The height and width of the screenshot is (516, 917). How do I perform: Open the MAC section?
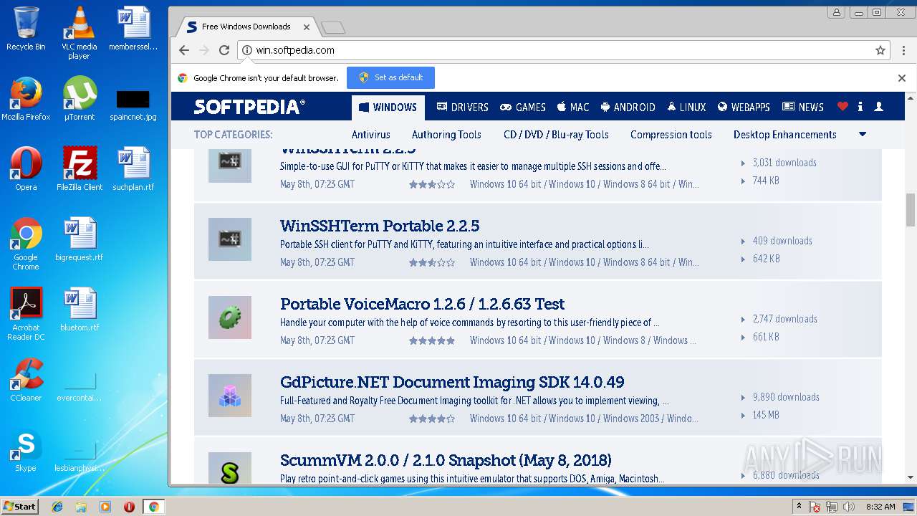point(573,107)
